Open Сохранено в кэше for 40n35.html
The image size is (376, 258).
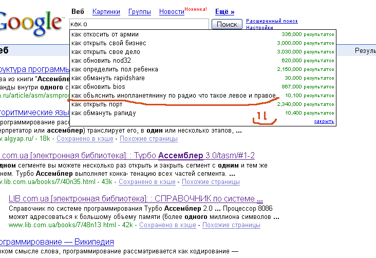pos(147,182)
